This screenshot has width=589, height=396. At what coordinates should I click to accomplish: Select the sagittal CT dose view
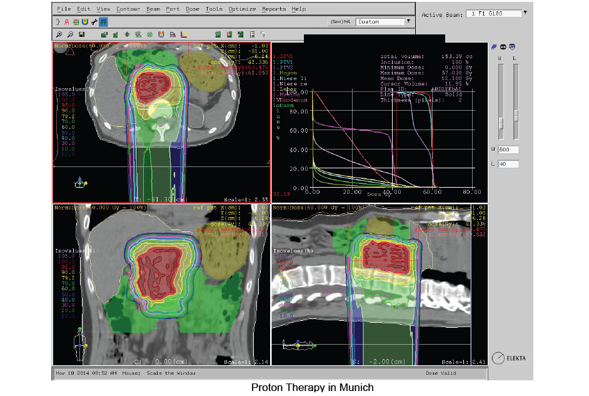(x=380, y=285)
